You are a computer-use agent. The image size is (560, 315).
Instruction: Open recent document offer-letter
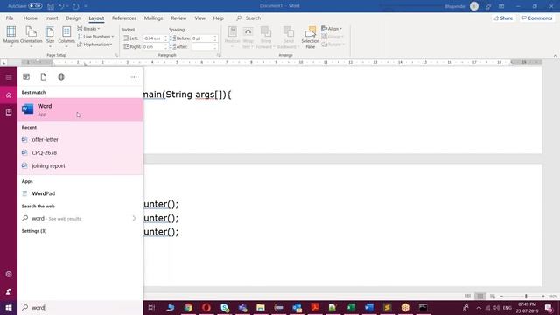click(x=80, y=140)
